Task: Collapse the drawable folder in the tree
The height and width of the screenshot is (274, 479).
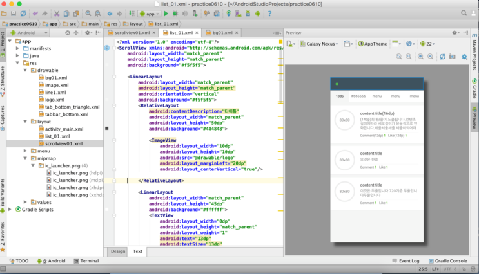Action: 25,70
